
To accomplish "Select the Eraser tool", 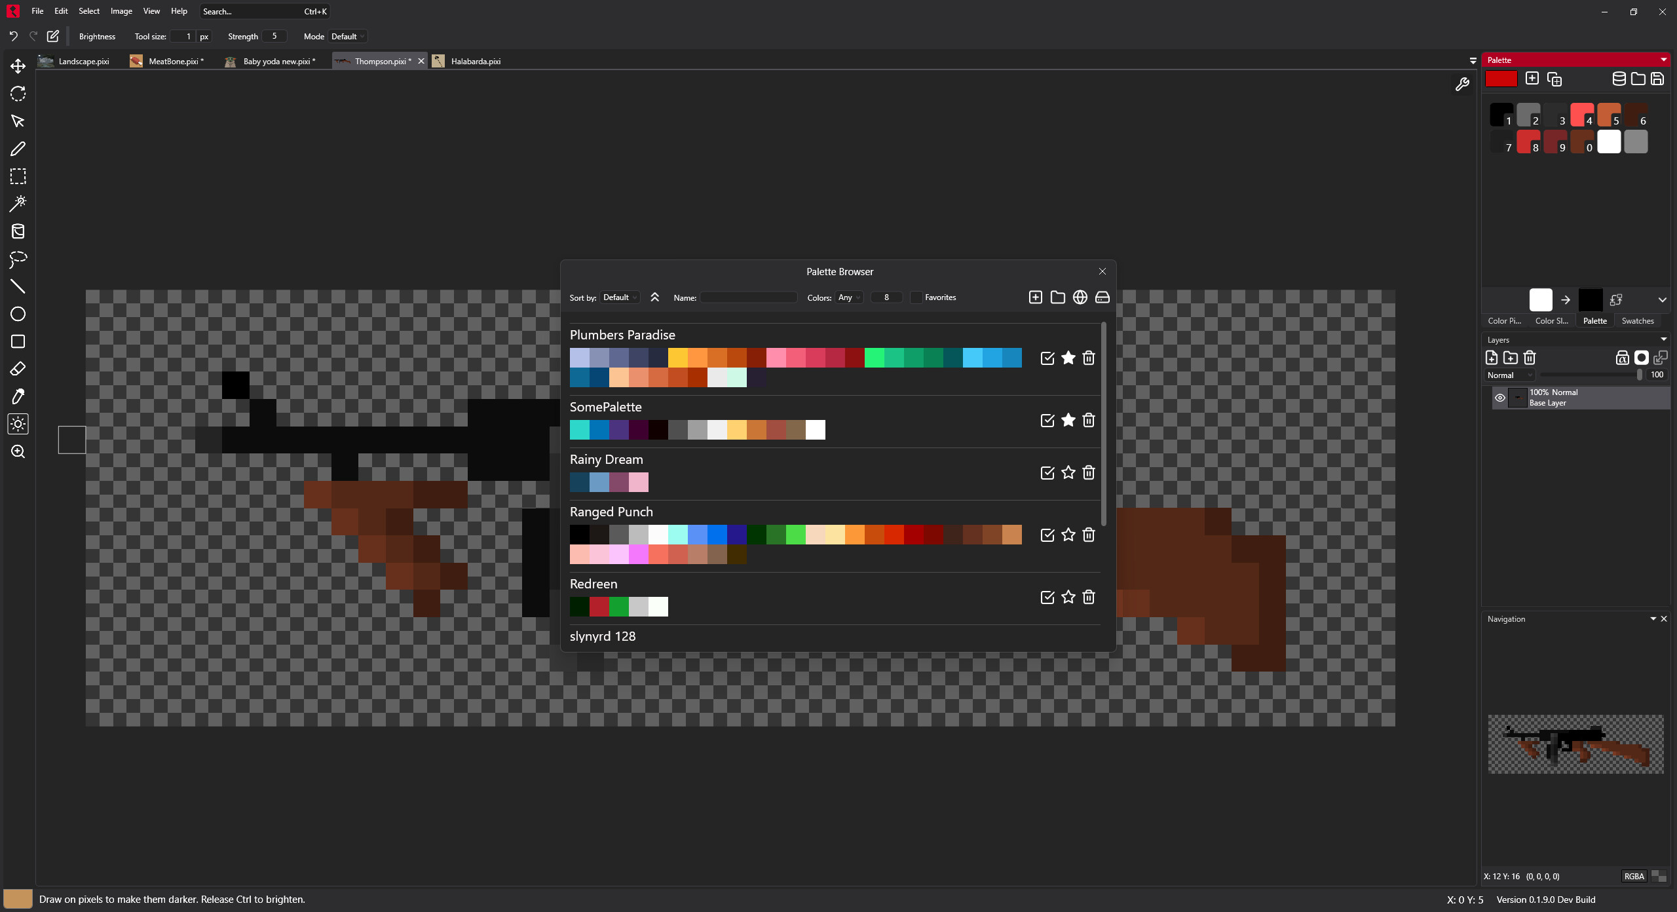I will (18, 369).
